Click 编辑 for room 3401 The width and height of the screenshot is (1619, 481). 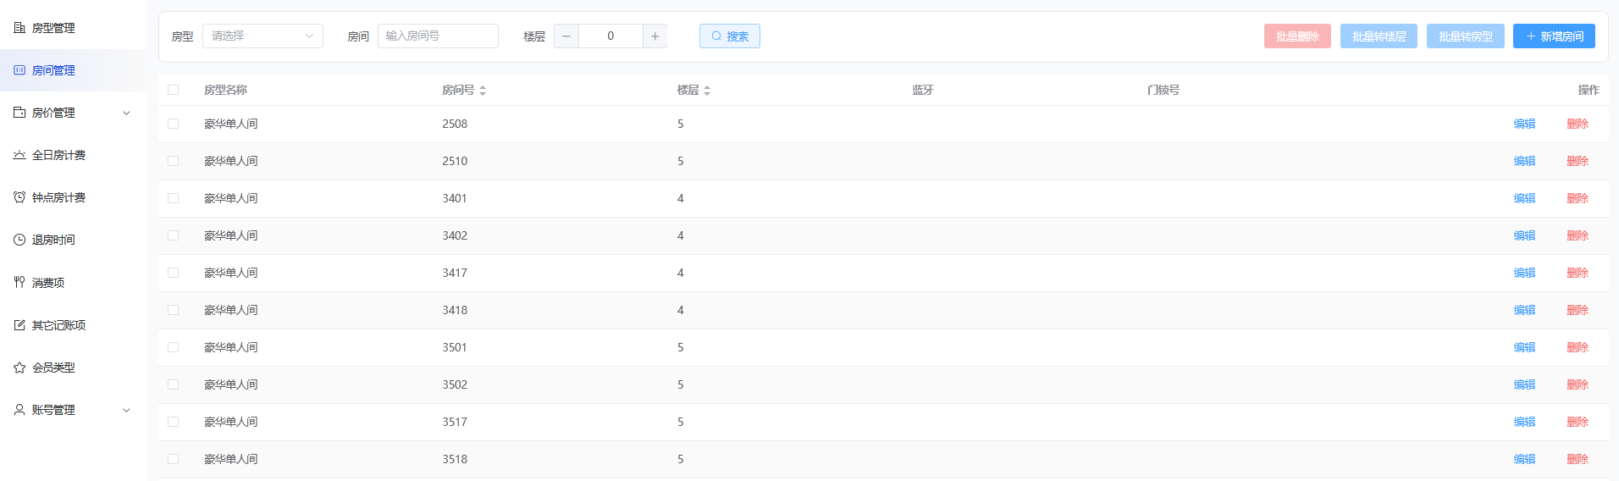coord(1524,198)
